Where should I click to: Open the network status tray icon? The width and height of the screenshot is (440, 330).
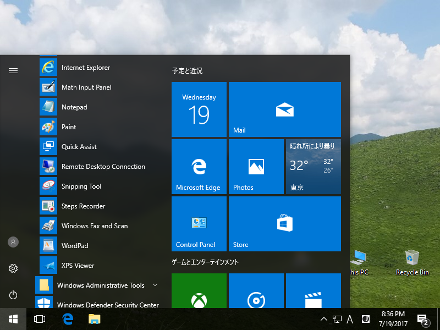[337, 319]
